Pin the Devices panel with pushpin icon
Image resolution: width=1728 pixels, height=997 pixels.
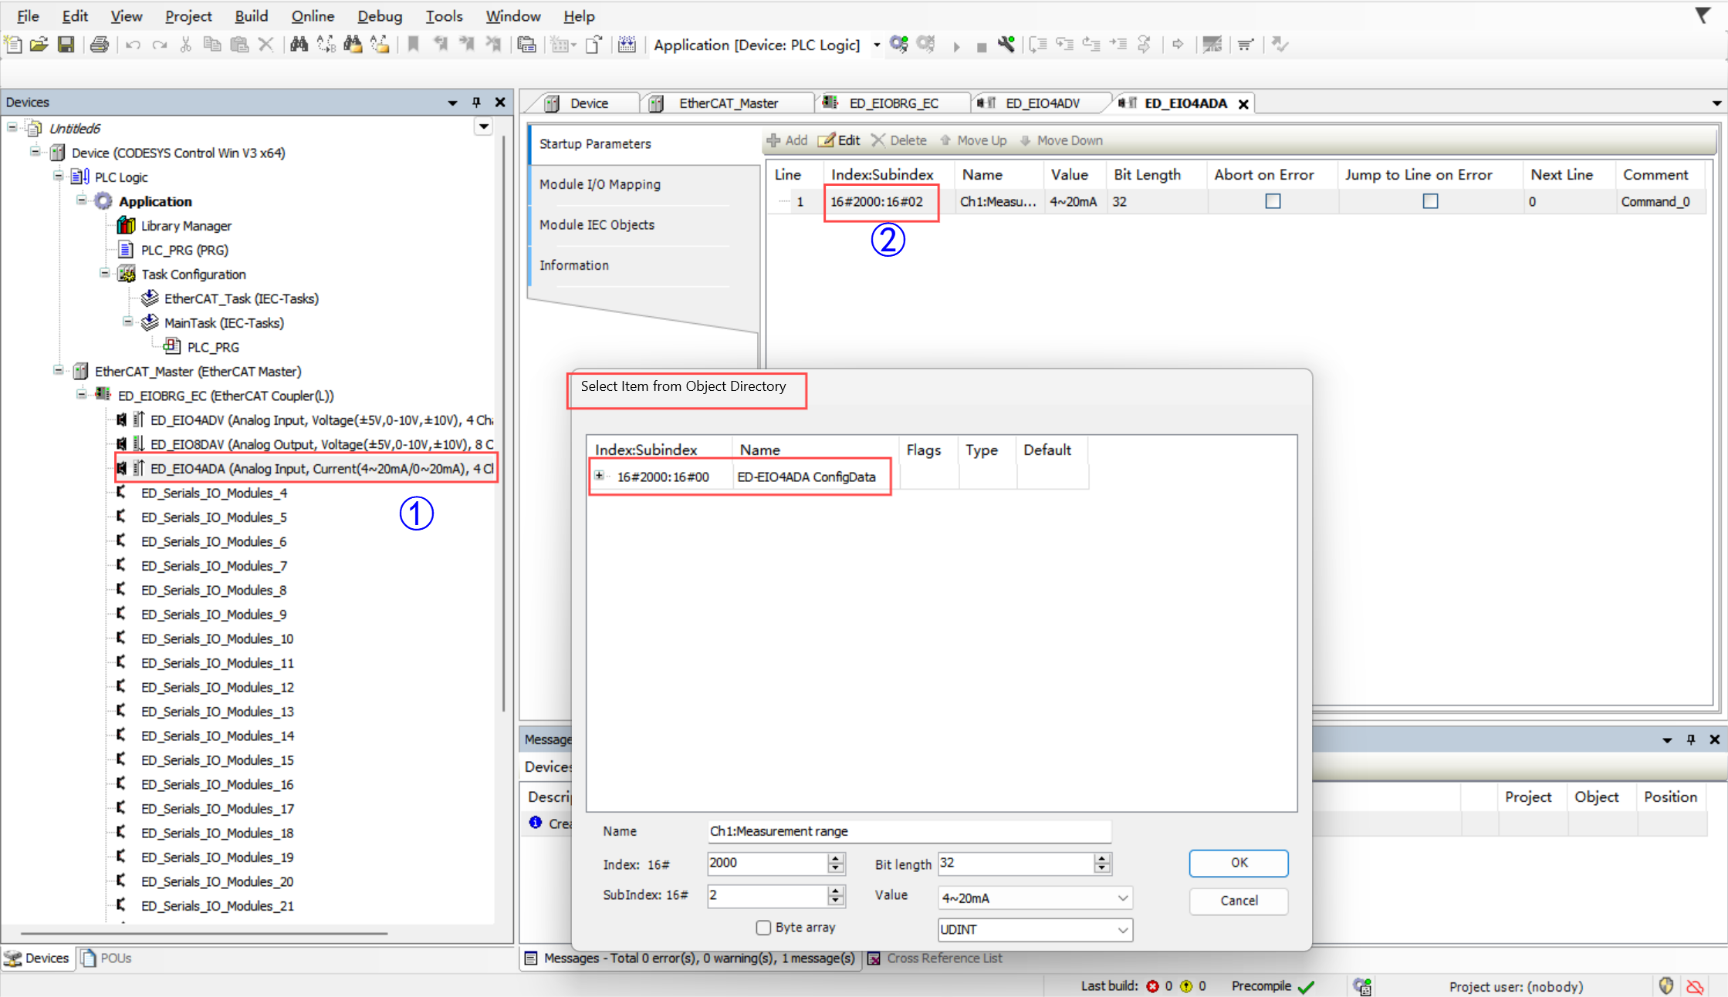click(x=476, y=103)
